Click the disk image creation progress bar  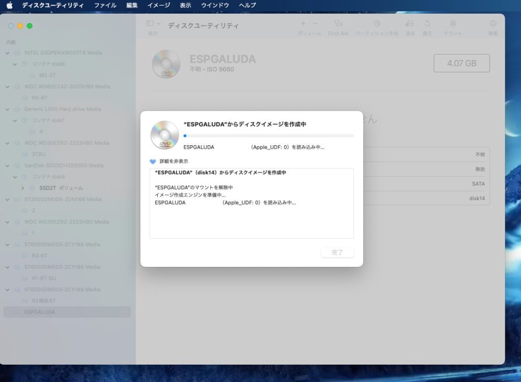coord(268,136)
